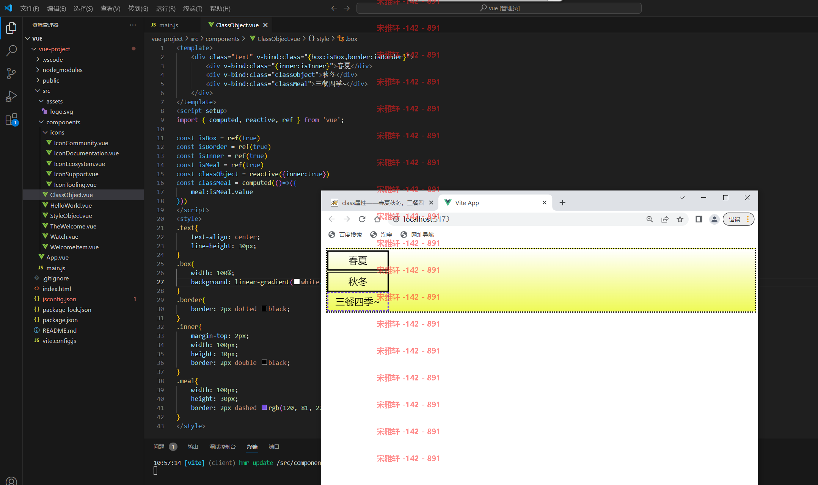Open a new browser tab with plus
Viewport: 818px width, 485px height.
point(562,203)
